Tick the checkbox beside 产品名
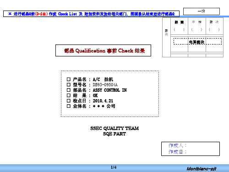The image size is (229, 172). click(x=69, y=79)
